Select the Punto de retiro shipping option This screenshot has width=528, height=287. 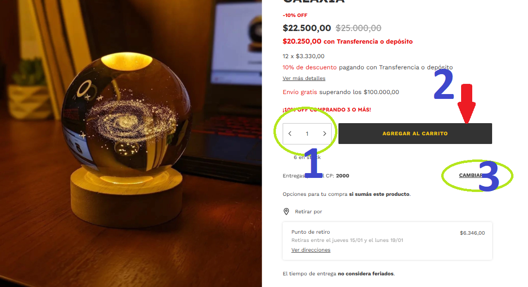tap(387, 241)
